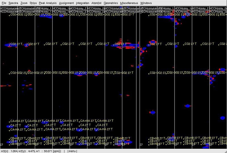Open the Spectra menu
Viewport: 227px width, 153px height.
[13, 3]
